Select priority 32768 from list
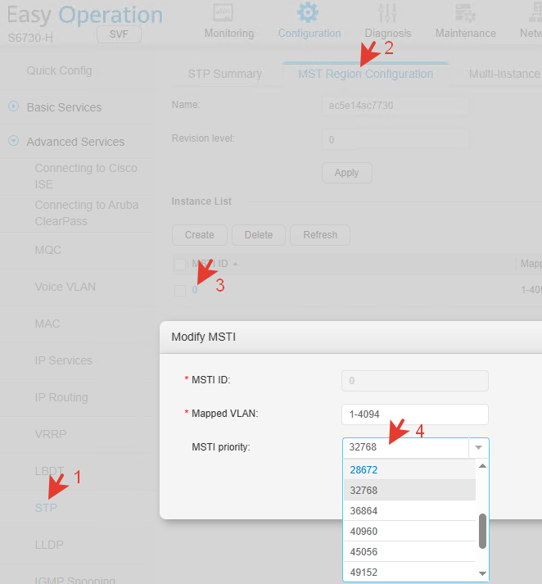 pyautogui.click(x=409, y=490)
